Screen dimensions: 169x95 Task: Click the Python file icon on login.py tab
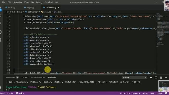click(25, 7)
